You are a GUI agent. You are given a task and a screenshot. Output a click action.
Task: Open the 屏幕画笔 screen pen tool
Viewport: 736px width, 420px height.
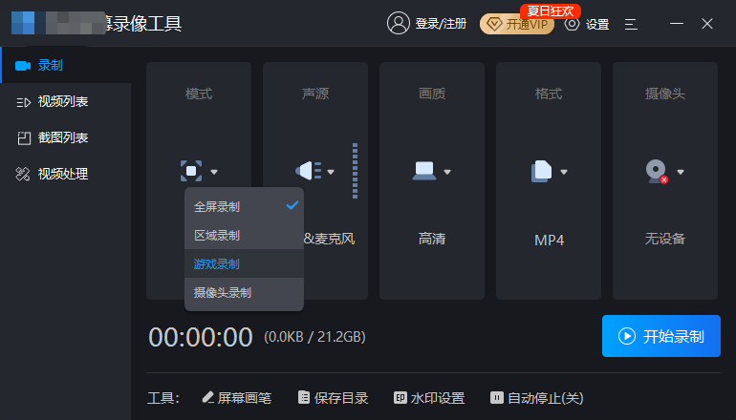coord(237,398)
